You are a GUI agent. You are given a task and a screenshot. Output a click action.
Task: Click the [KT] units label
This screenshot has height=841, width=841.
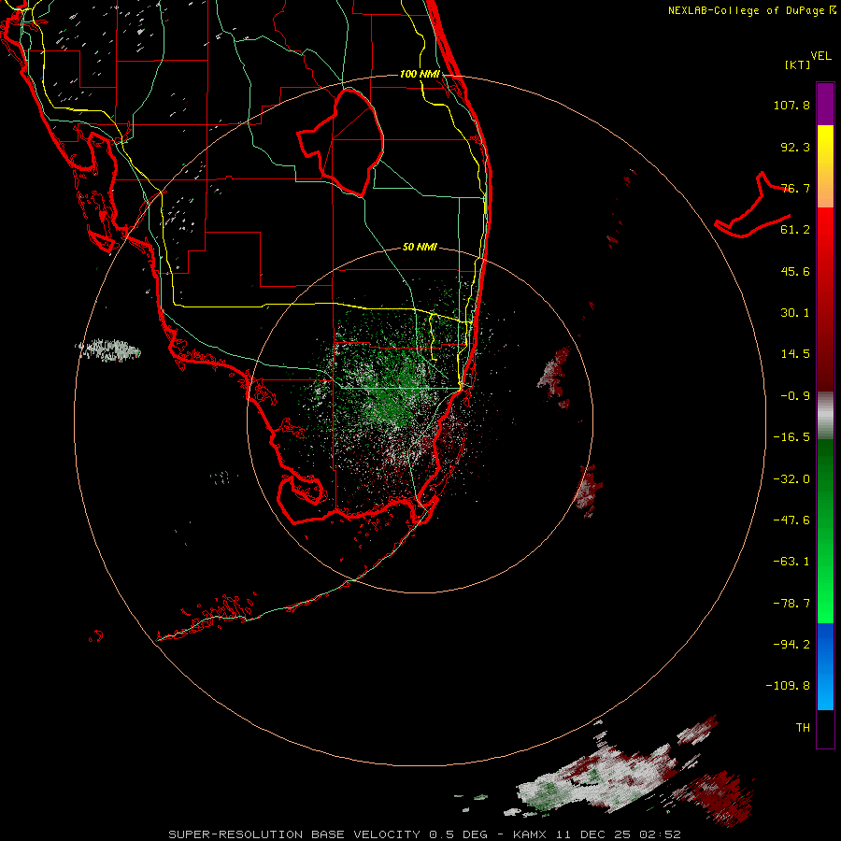[x=797, y=64]
